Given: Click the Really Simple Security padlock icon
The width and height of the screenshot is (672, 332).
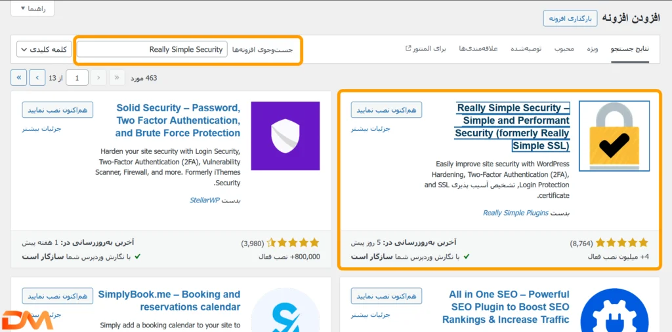Looking at the screenshot, I should click(x=614, y=136).
